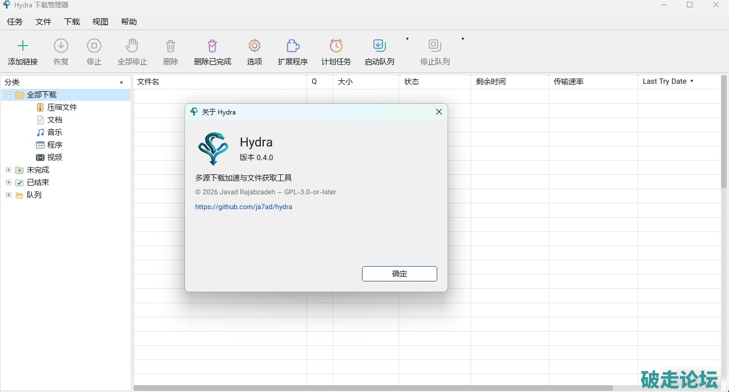729x392 pixels.
Task: Expand the 未完成 tree node
Action: tap(9, 170)
